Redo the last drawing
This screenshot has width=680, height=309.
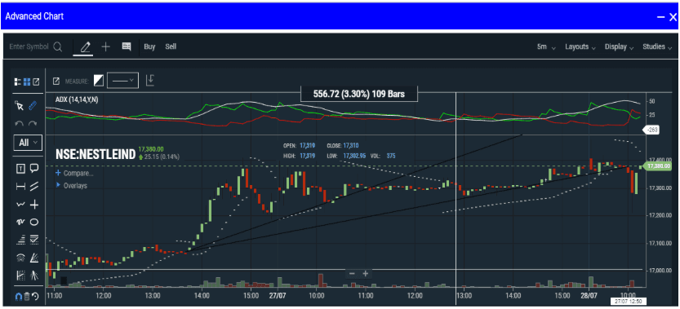tap(33, 123)
